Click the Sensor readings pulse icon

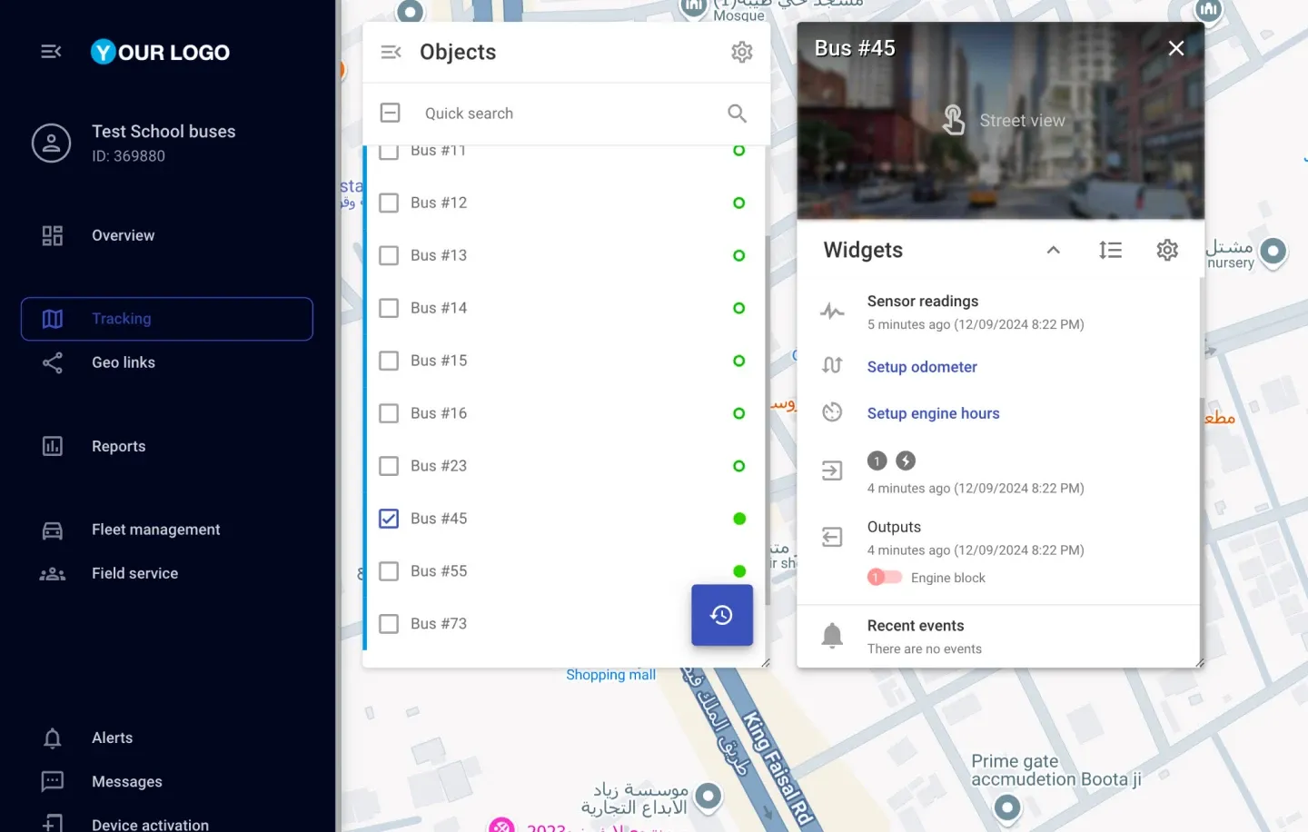point(832,312)
